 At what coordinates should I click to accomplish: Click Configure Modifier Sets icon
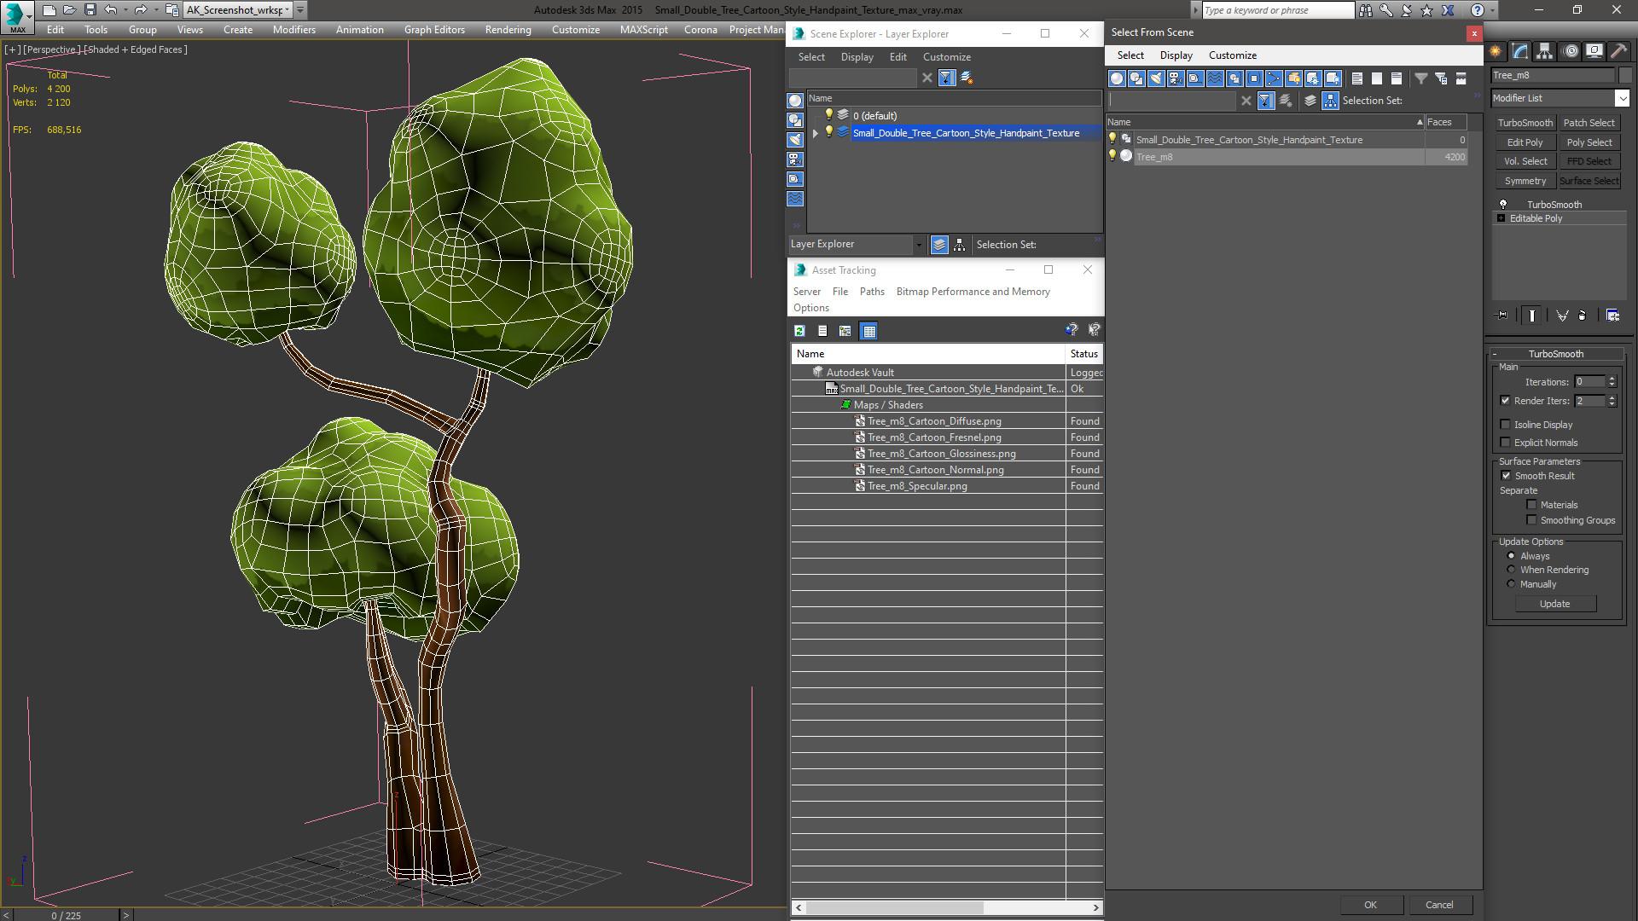pyautogui.click(x=1612, y=316)
